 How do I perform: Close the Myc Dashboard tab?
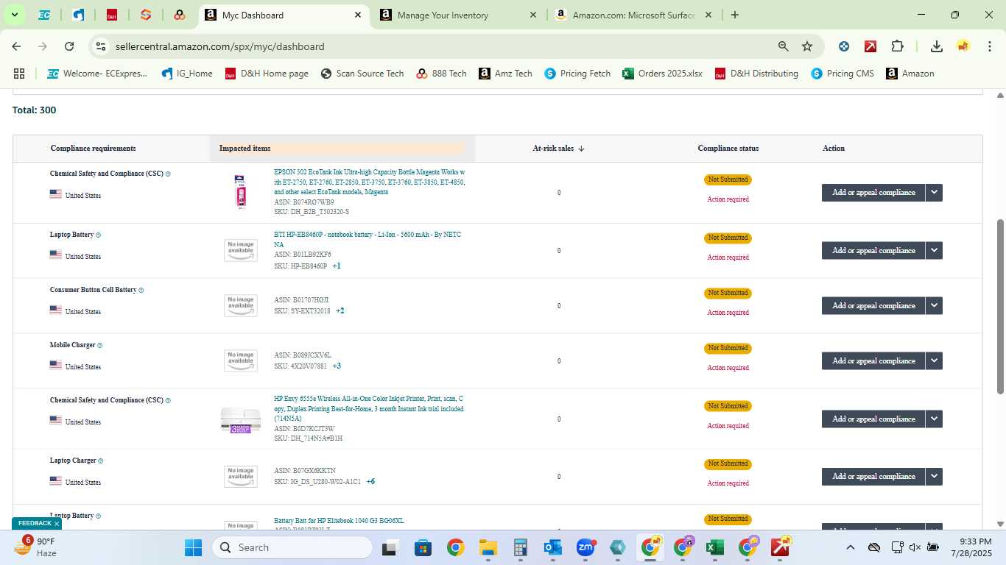tap(358, 15)
